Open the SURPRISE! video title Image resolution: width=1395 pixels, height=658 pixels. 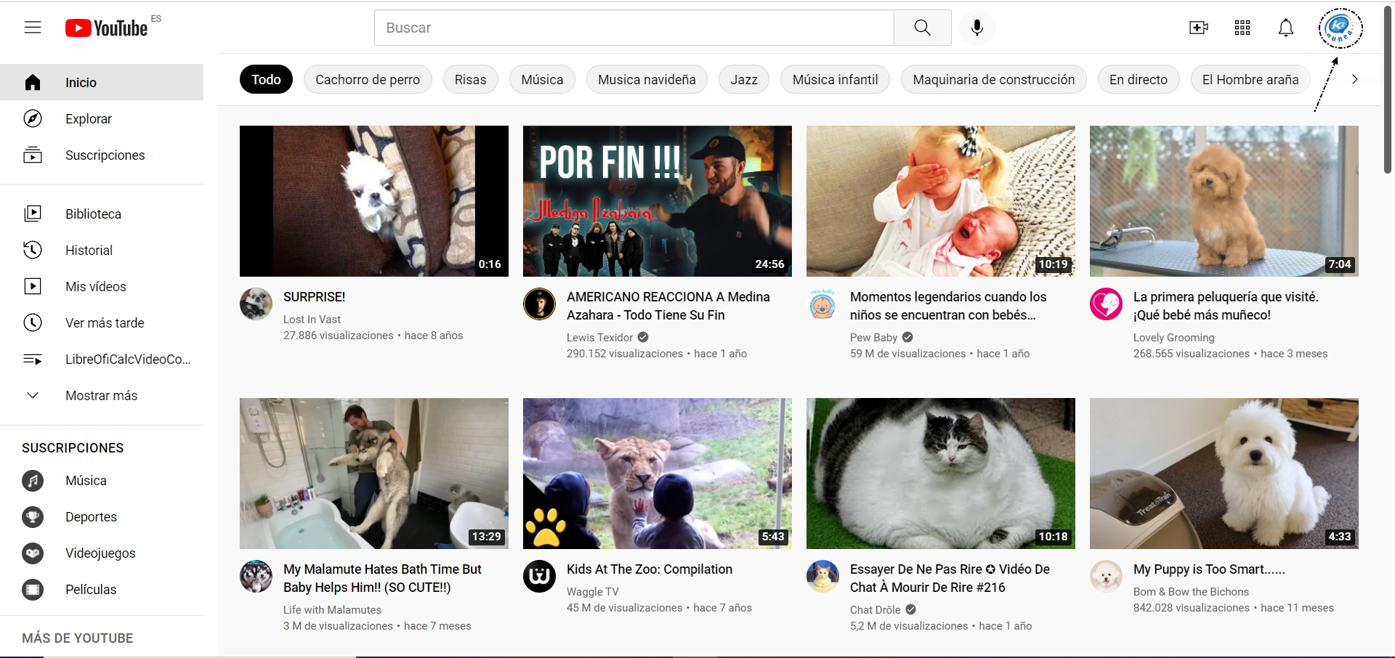(315, 297)
